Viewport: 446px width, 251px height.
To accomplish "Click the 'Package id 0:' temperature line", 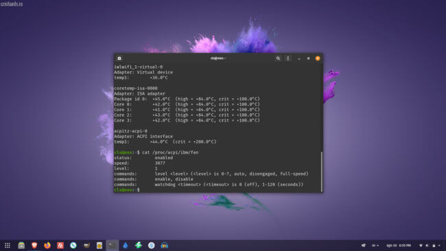I will coord(187,99).
